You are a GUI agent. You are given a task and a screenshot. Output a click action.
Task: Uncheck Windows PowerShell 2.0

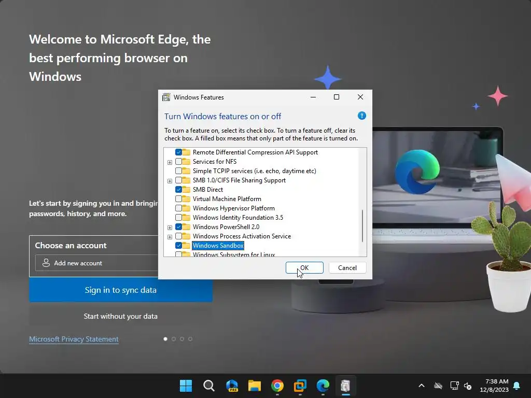(178, 227)
